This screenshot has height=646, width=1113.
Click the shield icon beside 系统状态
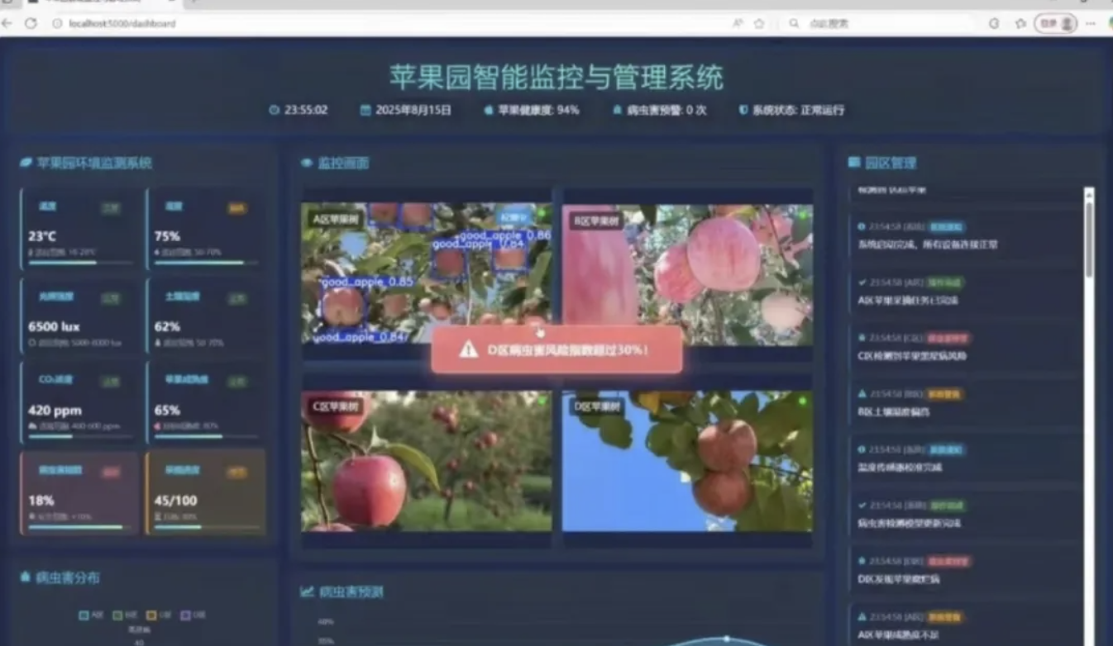coord(743,110)
